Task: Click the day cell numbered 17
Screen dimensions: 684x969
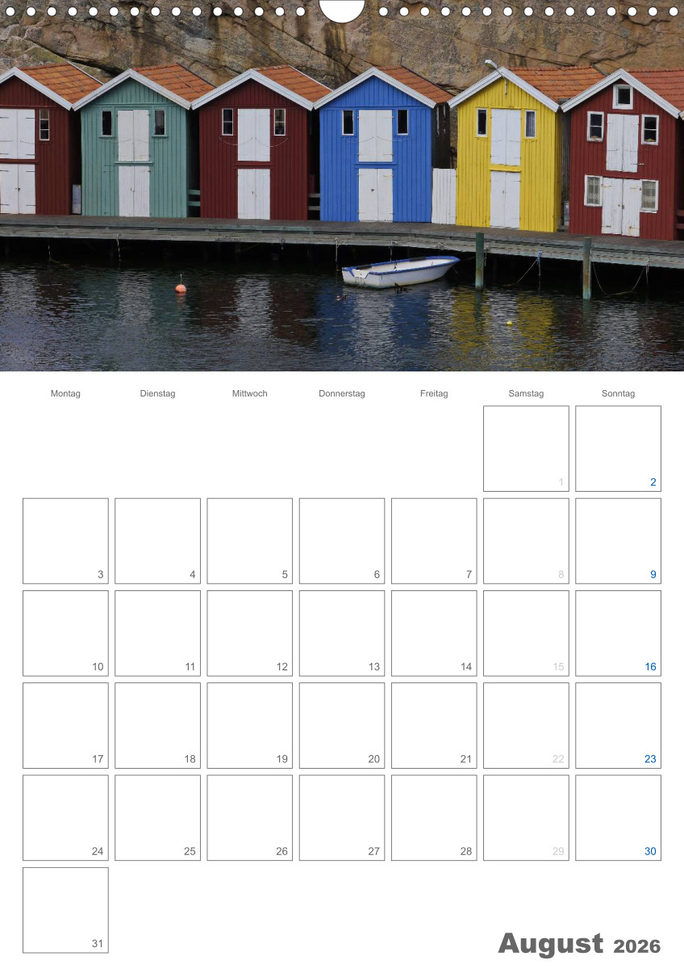Action: tap(65, 725)
